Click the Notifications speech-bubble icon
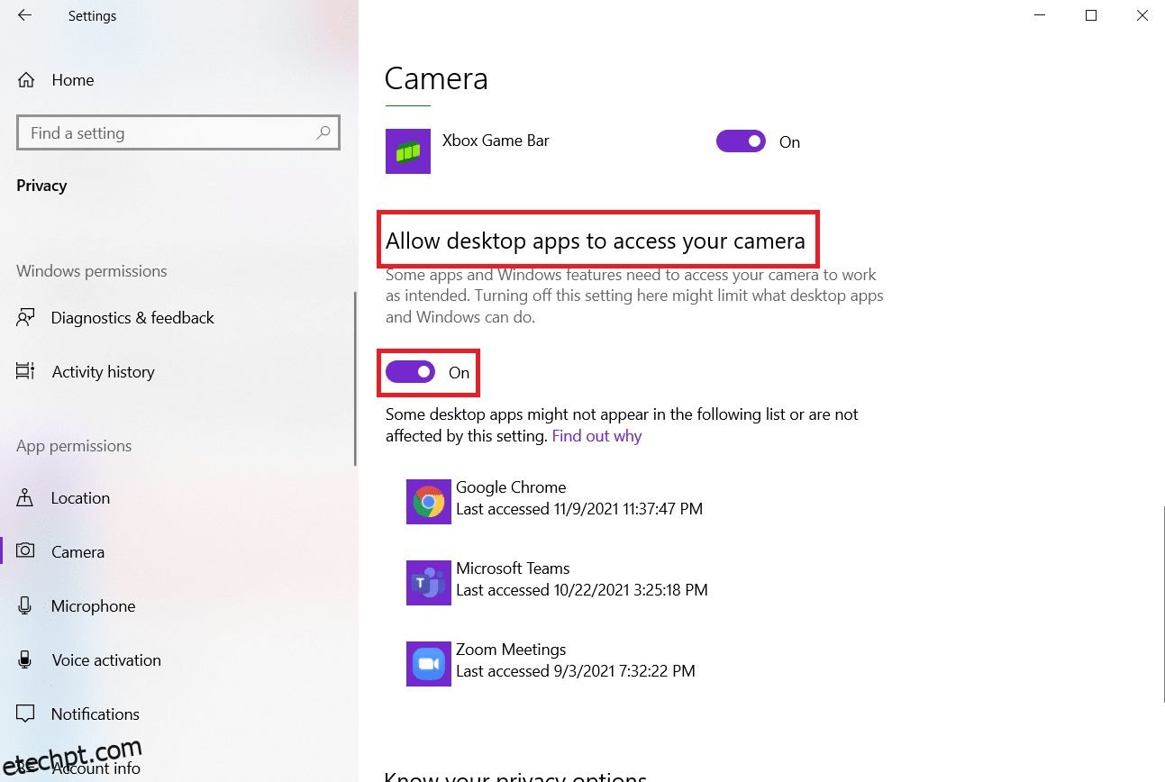1165x782 pixels. [25, 714]
